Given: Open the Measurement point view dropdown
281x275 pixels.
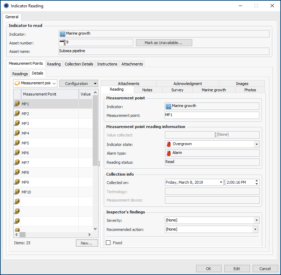Looking at the screenshot, I should tap(35, 83).
